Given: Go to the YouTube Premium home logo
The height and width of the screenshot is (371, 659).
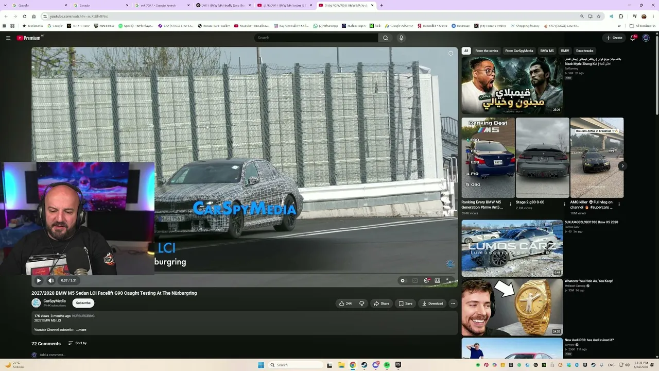Looking at the screenshot, I should [x=29, y=38].
